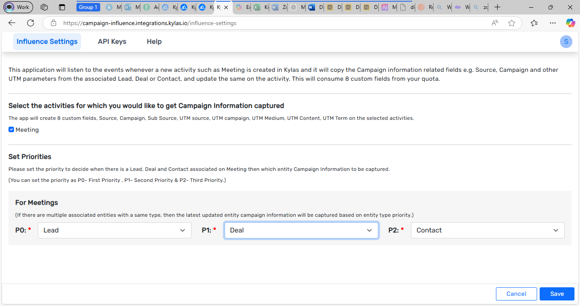Open the browser Workspaces icon
The width and height of the screenshot is (580, 306).
click(x=44, y=7)
